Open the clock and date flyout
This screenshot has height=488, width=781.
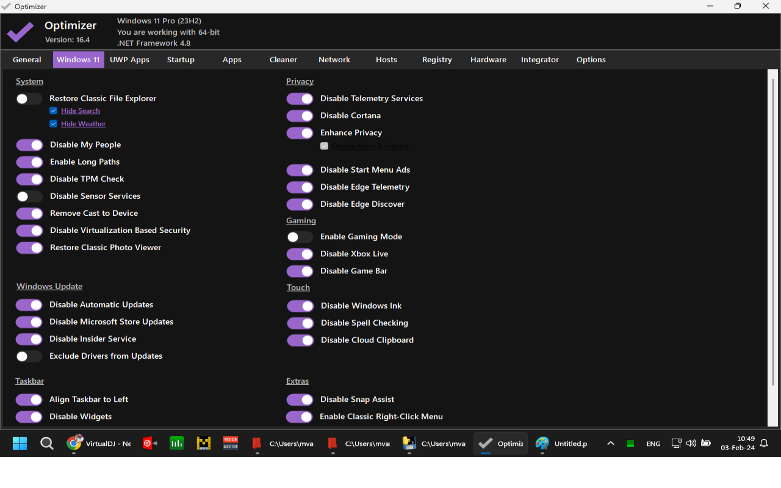coord(737,443)
